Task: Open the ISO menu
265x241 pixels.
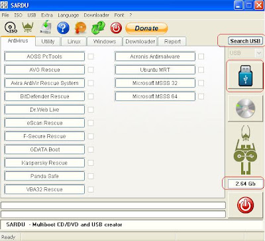Action: (18, 15)
